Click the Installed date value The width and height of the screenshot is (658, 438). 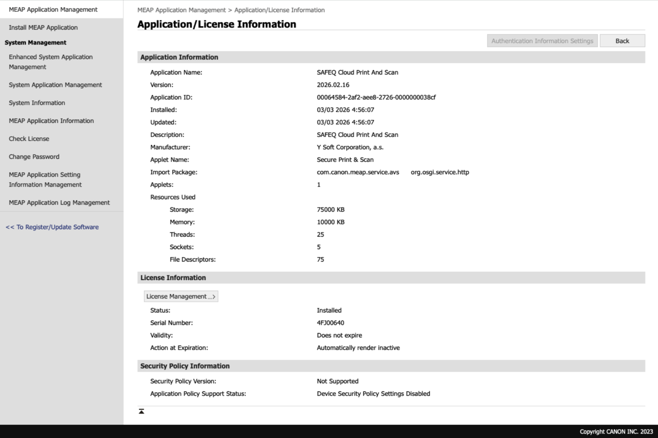(x=345, y=110)
